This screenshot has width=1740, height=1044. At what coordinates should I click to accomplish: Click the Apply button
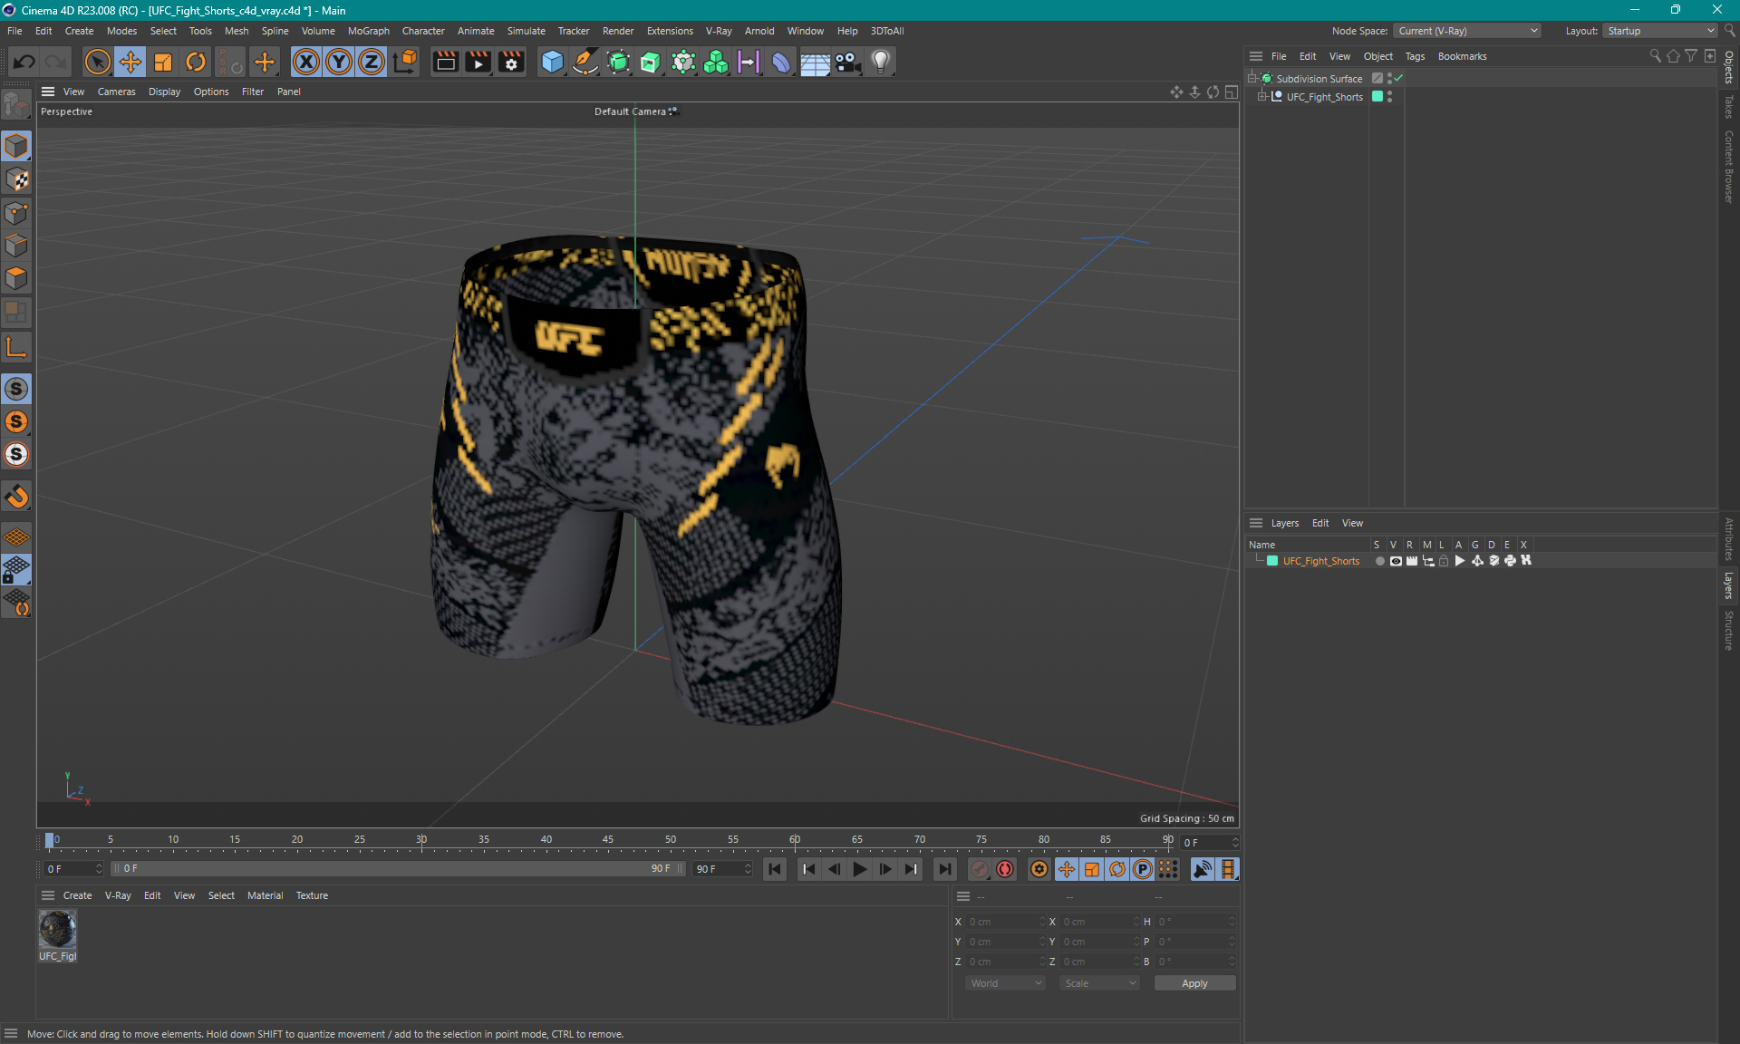pos(1194,983)
